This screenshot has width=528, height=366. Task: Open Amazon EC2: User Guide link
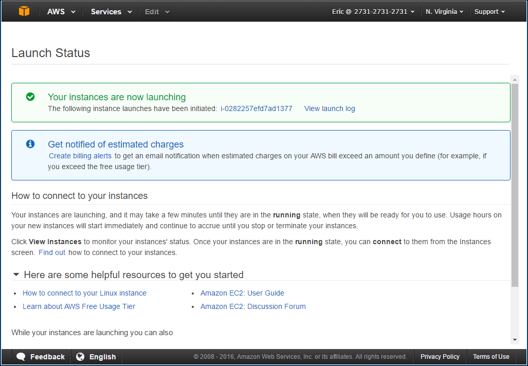pos(242,293)
